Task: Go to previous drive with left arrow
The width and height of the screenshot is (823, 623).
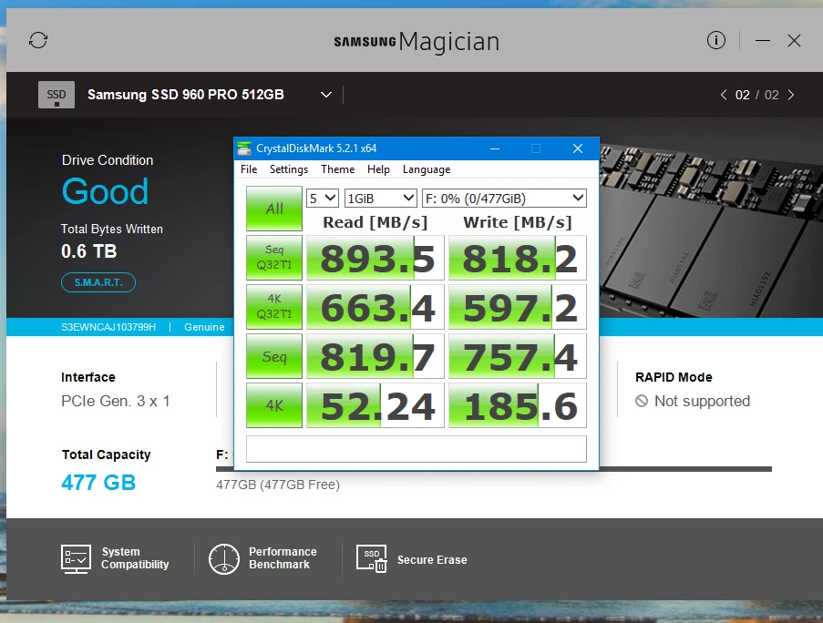Action: (724, 95)
